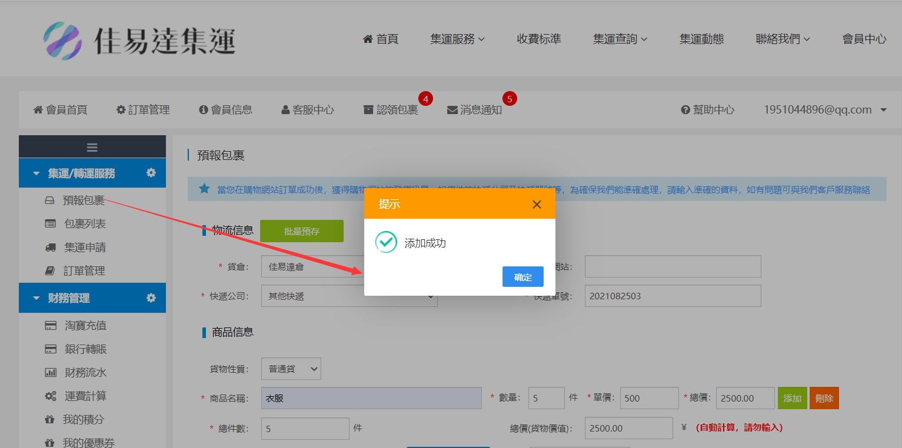Open 會員信息 tab

[226, 110]
